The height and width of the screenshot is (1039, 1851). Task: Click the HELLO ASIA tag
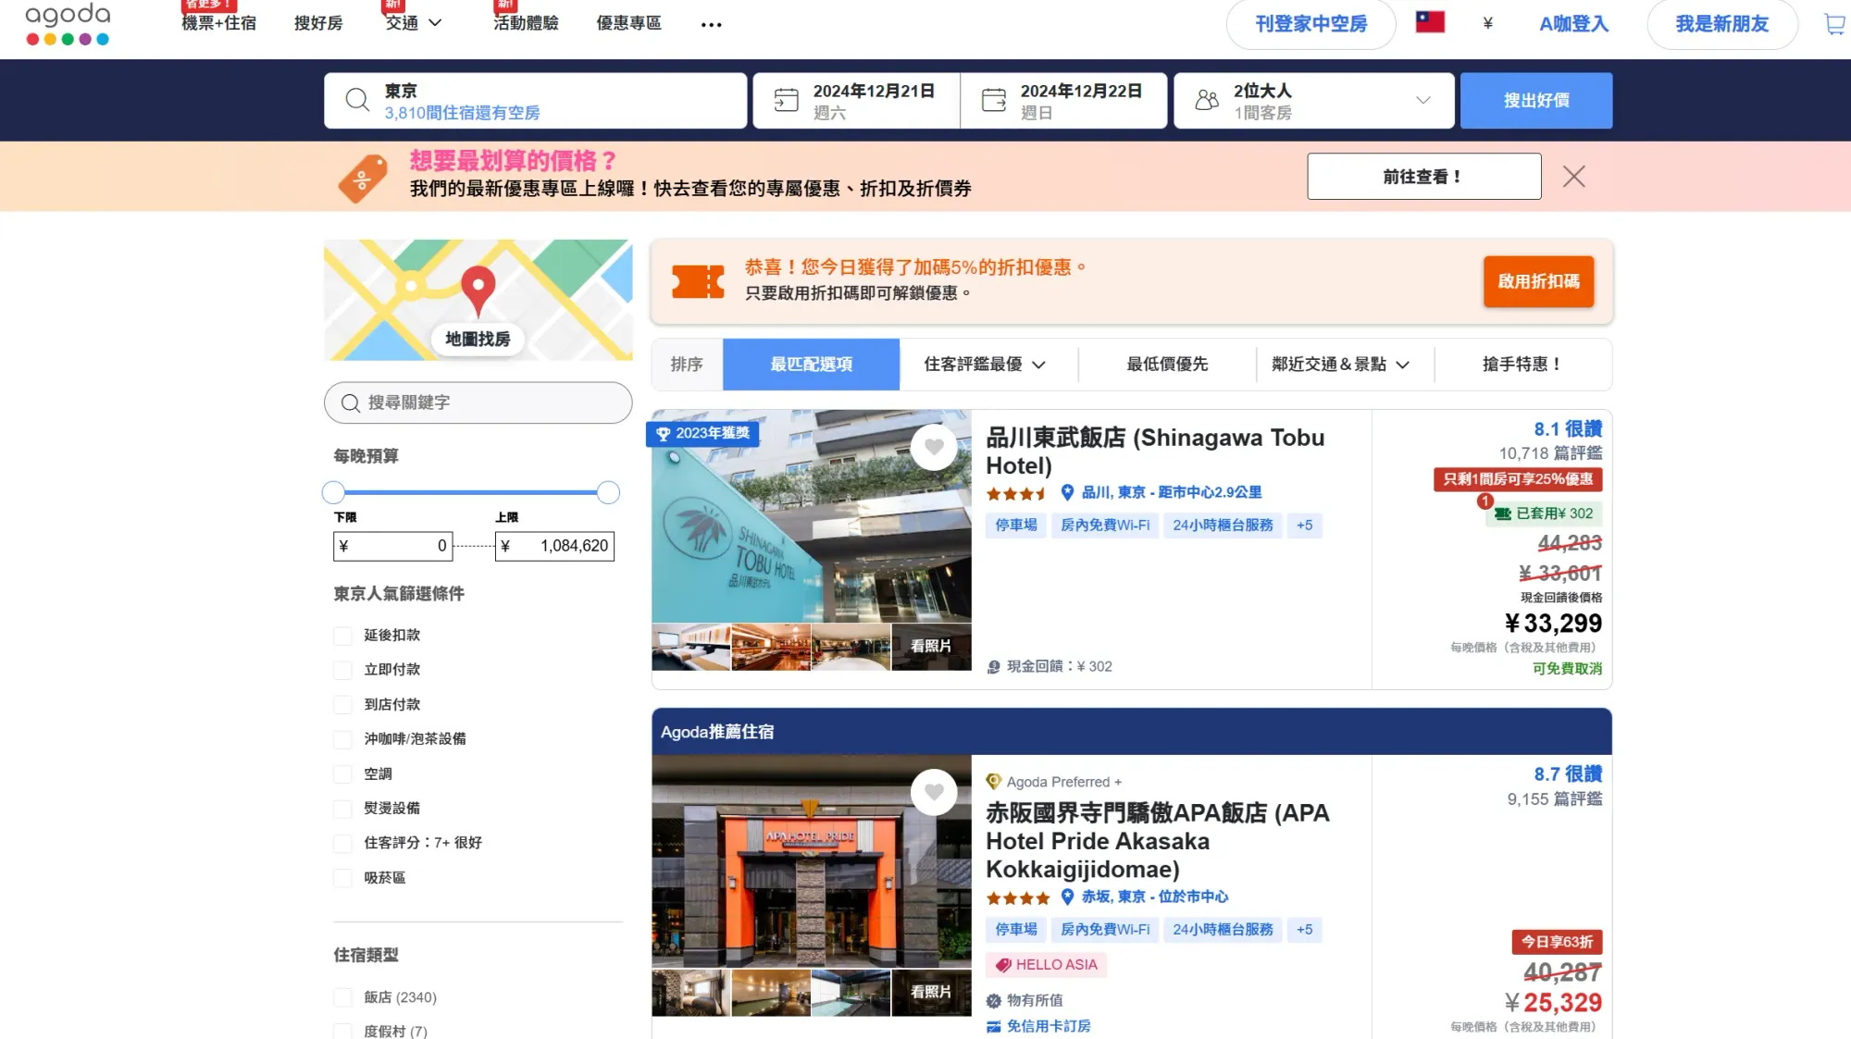pyautogui.click(x=1046, y=965)
